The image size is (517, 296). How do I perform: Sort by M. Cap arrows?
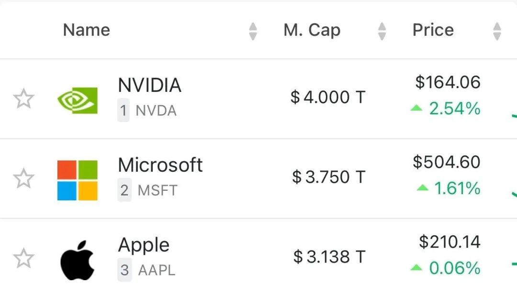pos(382,31)
